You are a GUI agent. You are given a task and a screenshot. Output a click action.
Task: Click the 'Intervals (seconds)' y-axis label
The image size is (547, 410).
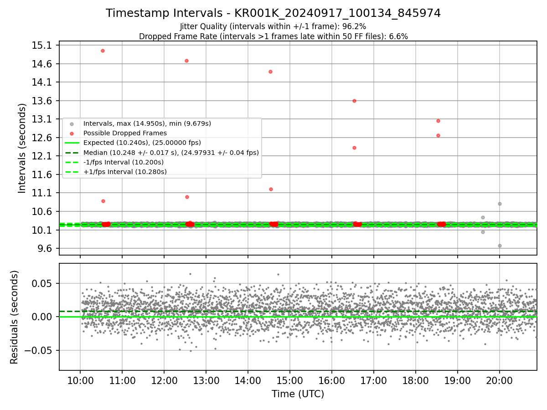tap(22, 148)
